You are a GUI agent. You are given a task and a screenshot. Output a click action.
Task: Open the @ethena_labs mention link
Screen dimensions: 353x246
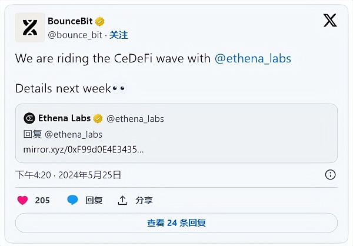(253, 59)
